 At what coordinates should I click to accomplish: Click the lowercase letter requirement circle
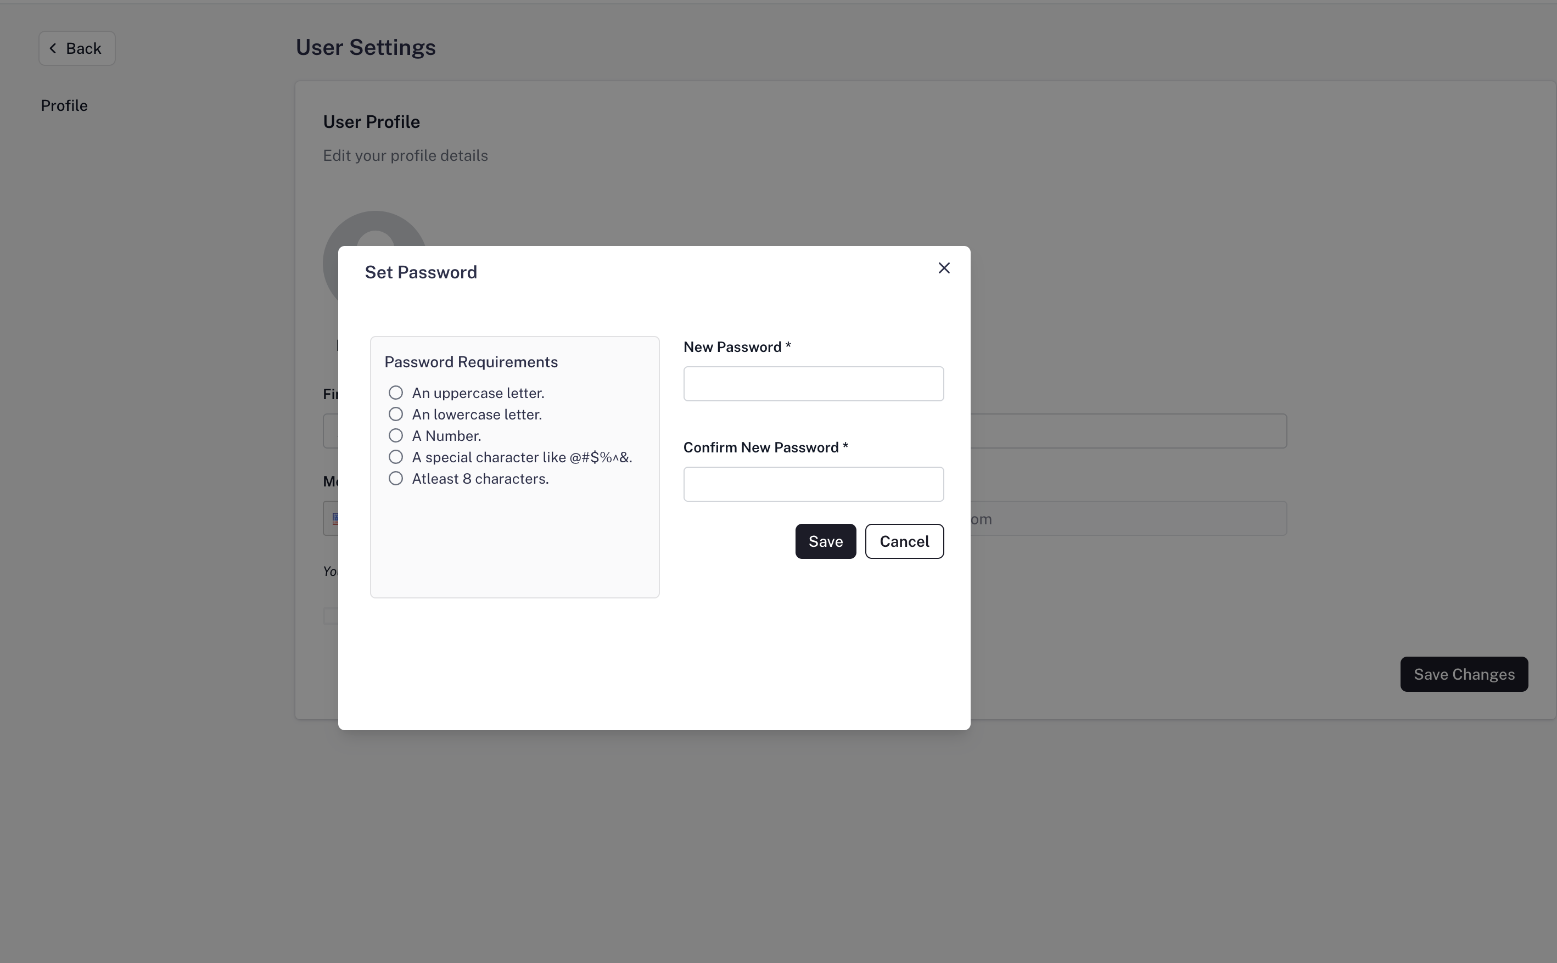395,415
